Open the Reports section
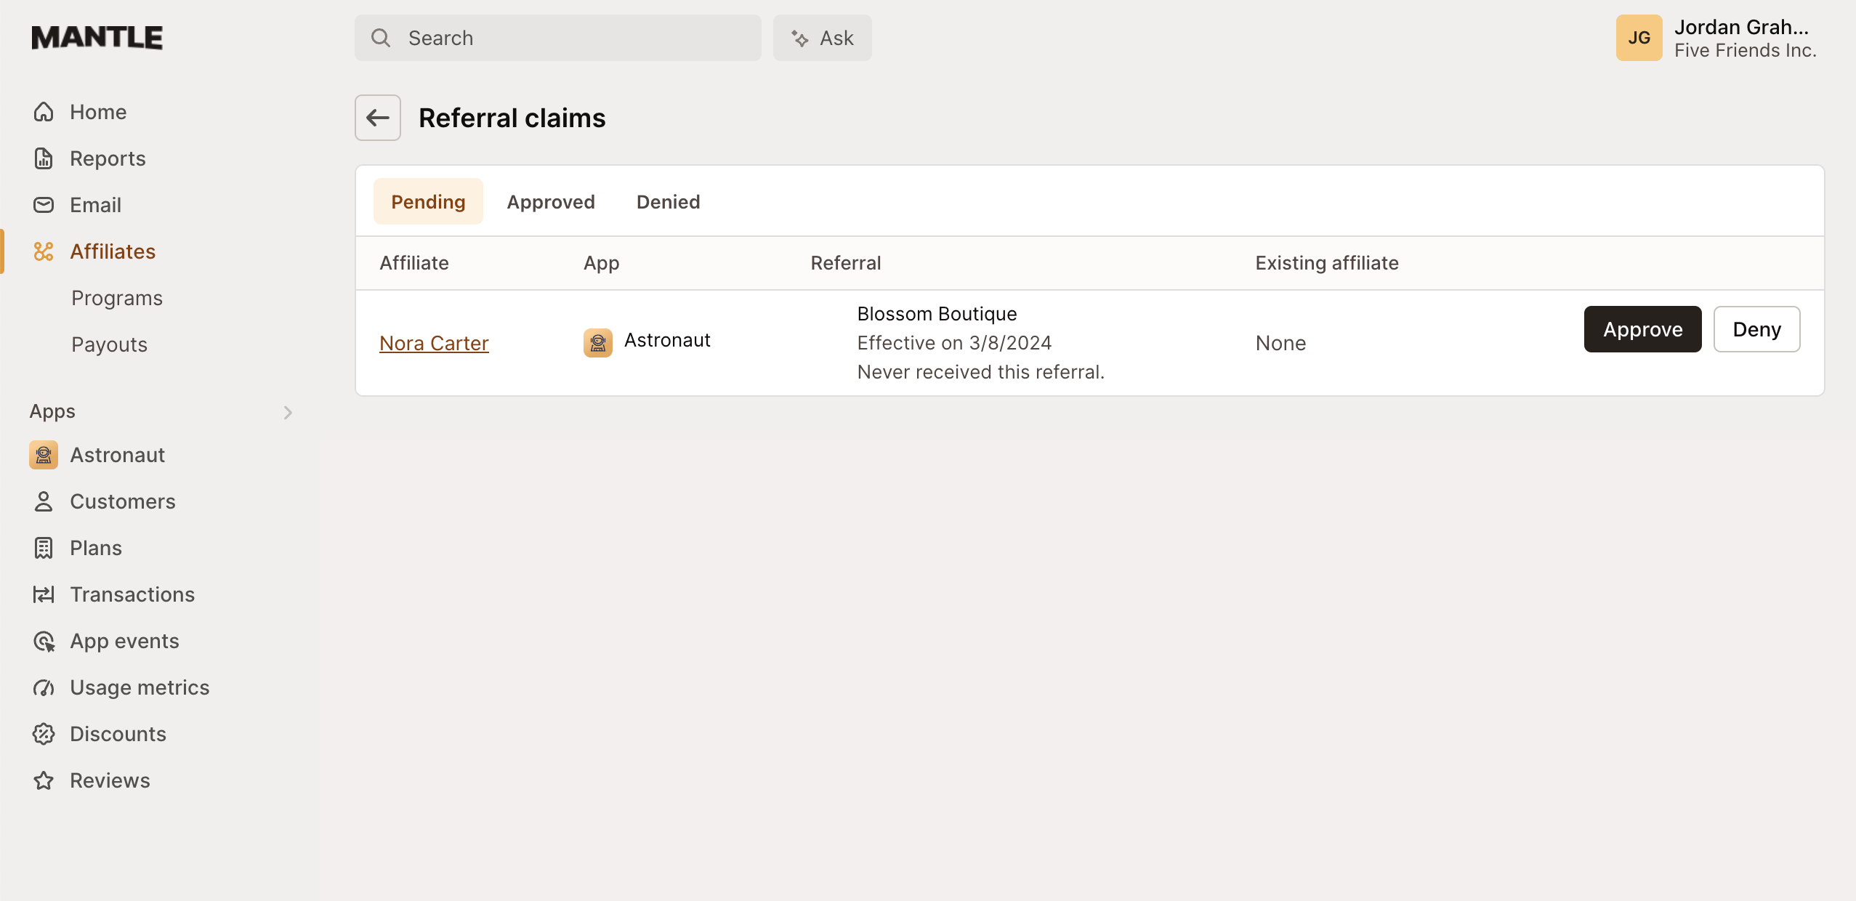The image size is (1856, 901). pos(108,158)
